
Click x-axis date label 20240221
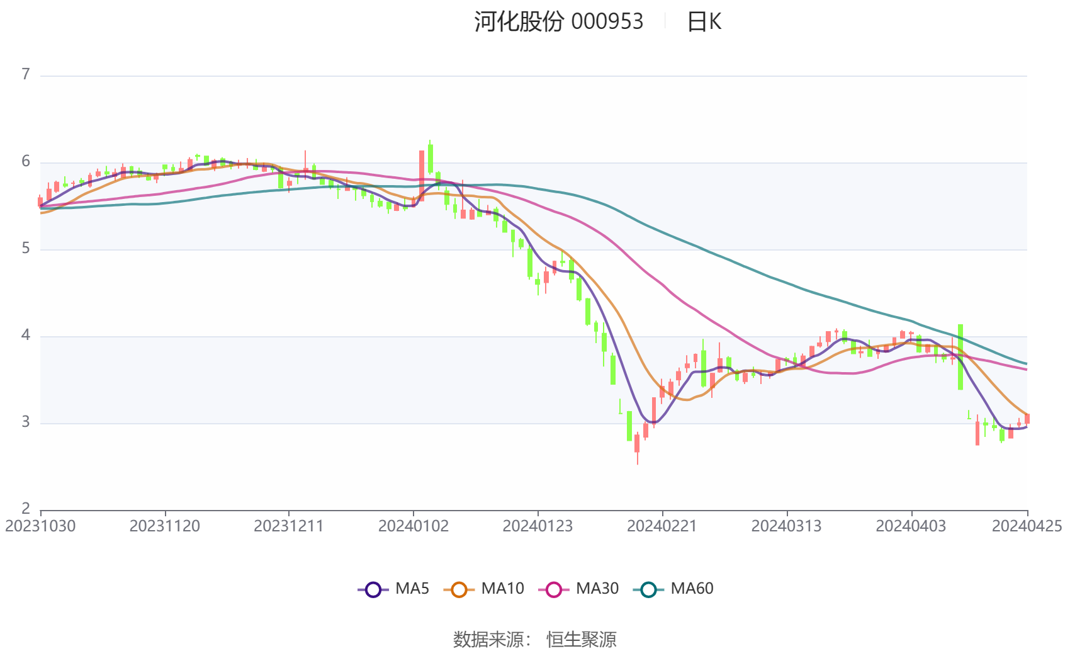[662, 526]
